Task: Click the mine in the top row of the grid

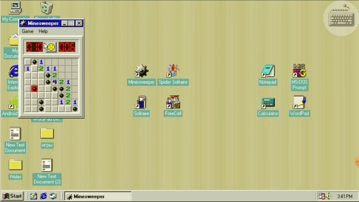Action: (34, 62)
